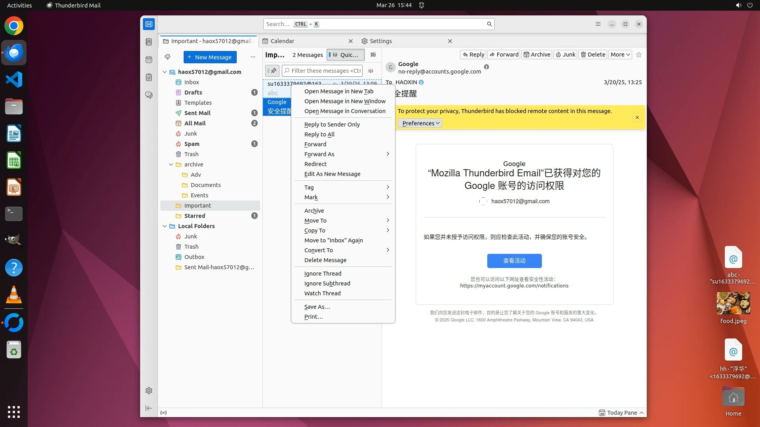The image size is (760, 427).
Task: Click the message list display options icon
Action: [373, 55]
